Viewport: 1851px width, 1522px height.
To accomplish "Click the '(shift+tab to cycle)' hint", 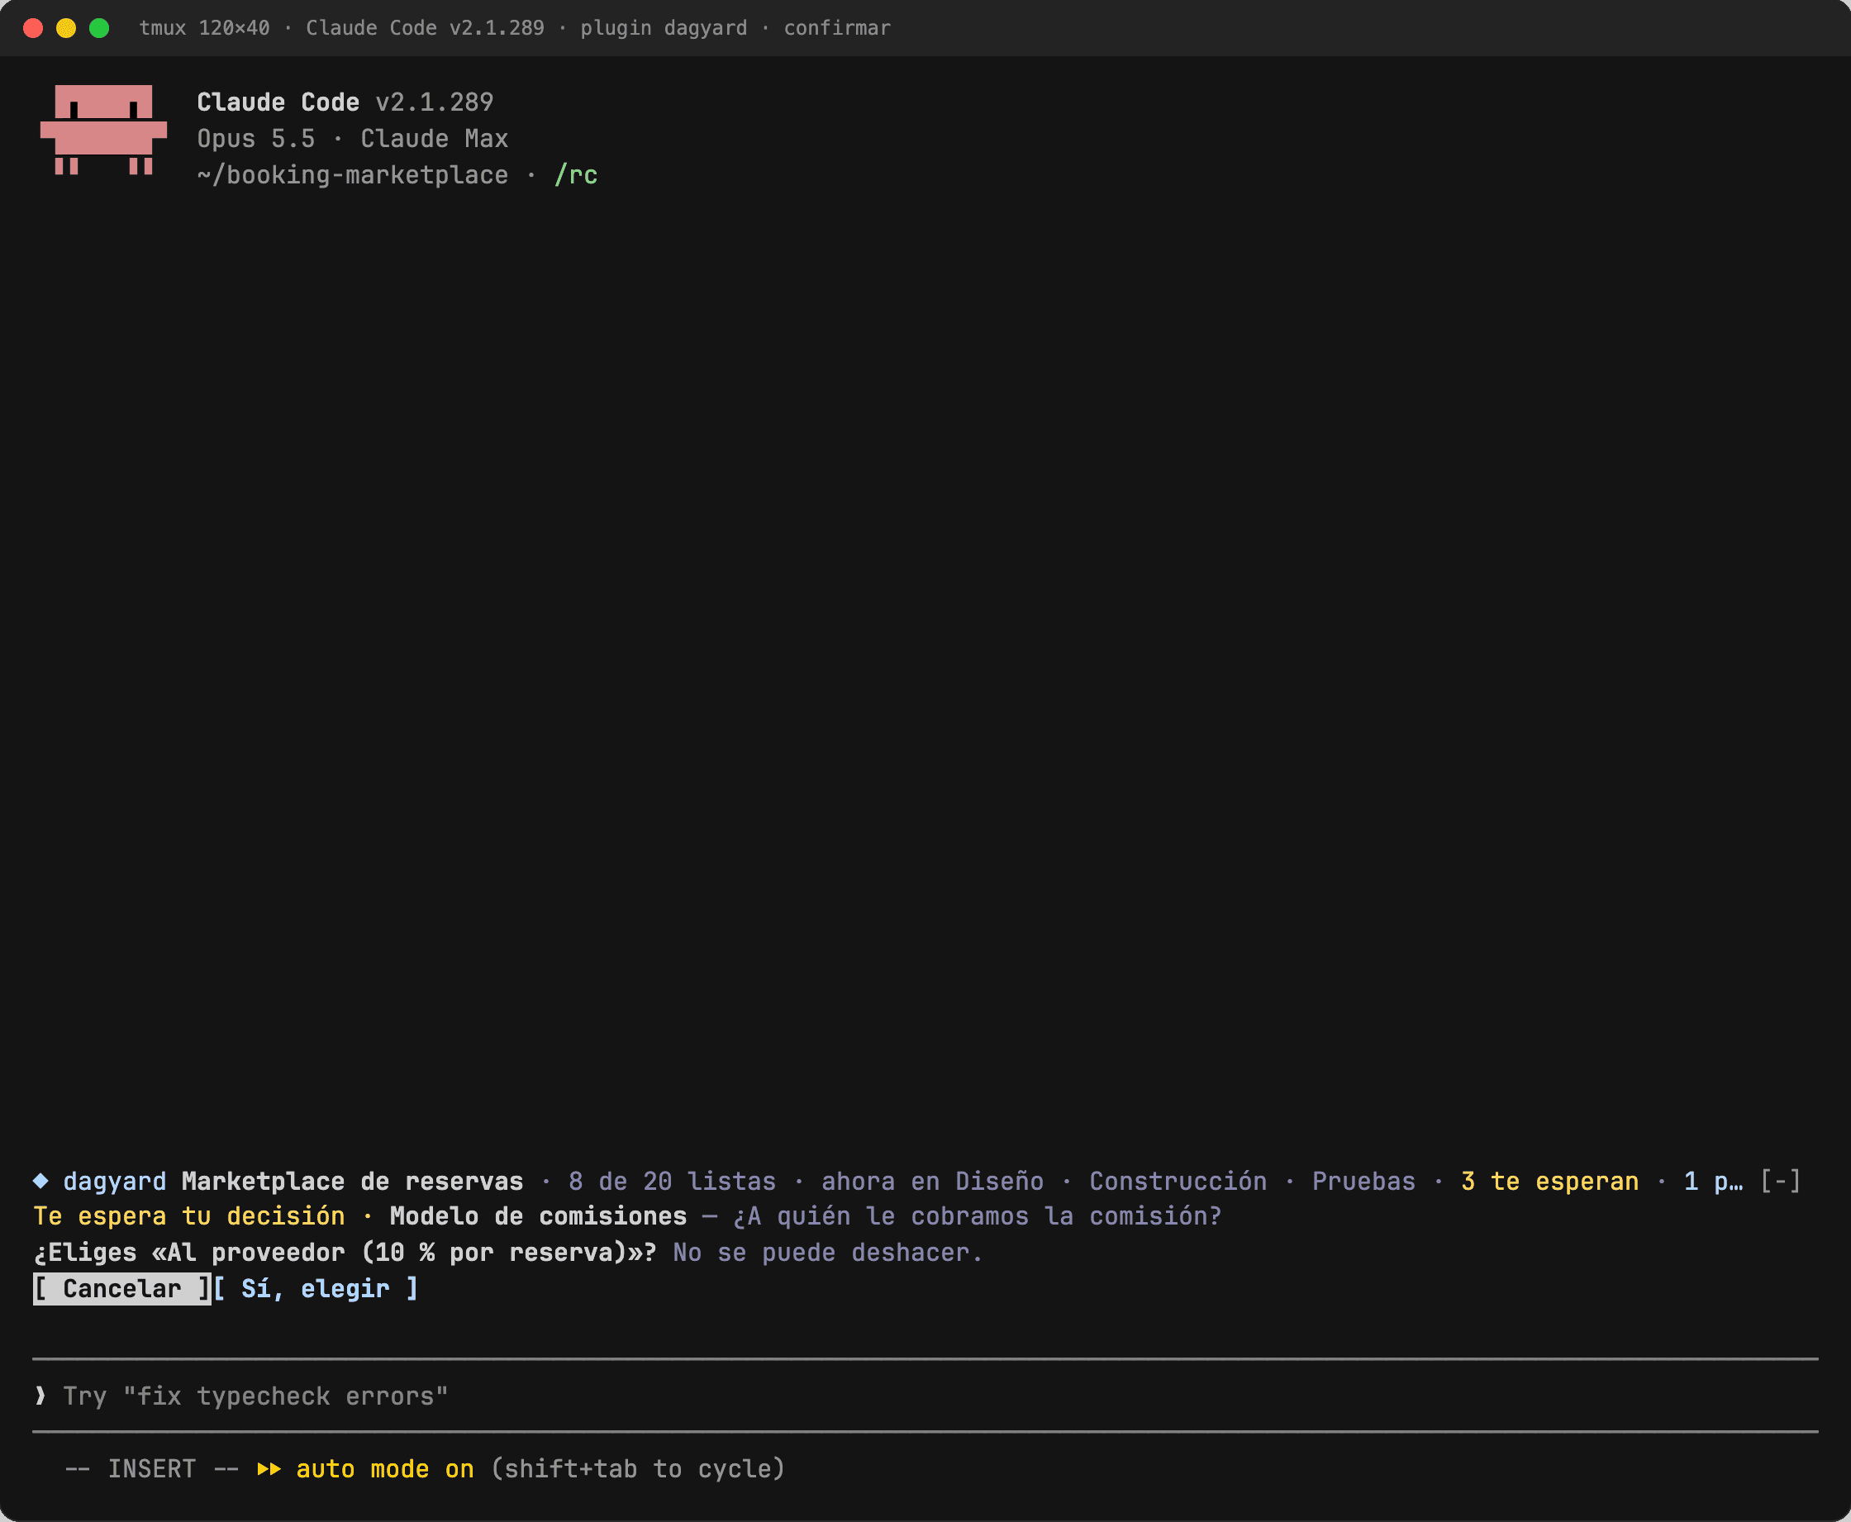I will point(637,1468).
